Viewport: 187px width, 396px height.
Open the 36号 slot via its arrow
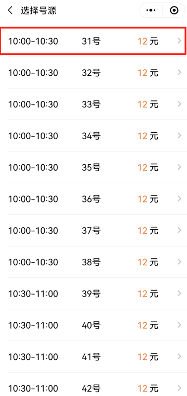point(180,198)
